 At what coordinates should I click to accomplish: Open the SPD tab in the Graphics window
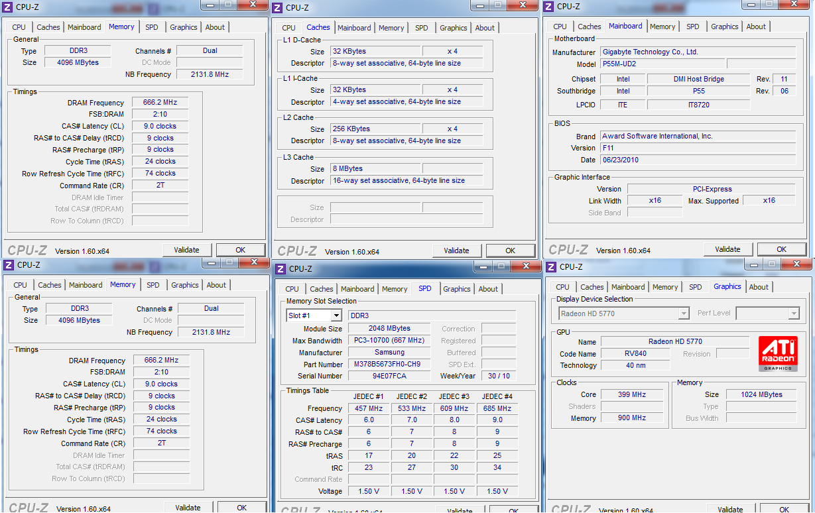(x=695, y=287)
